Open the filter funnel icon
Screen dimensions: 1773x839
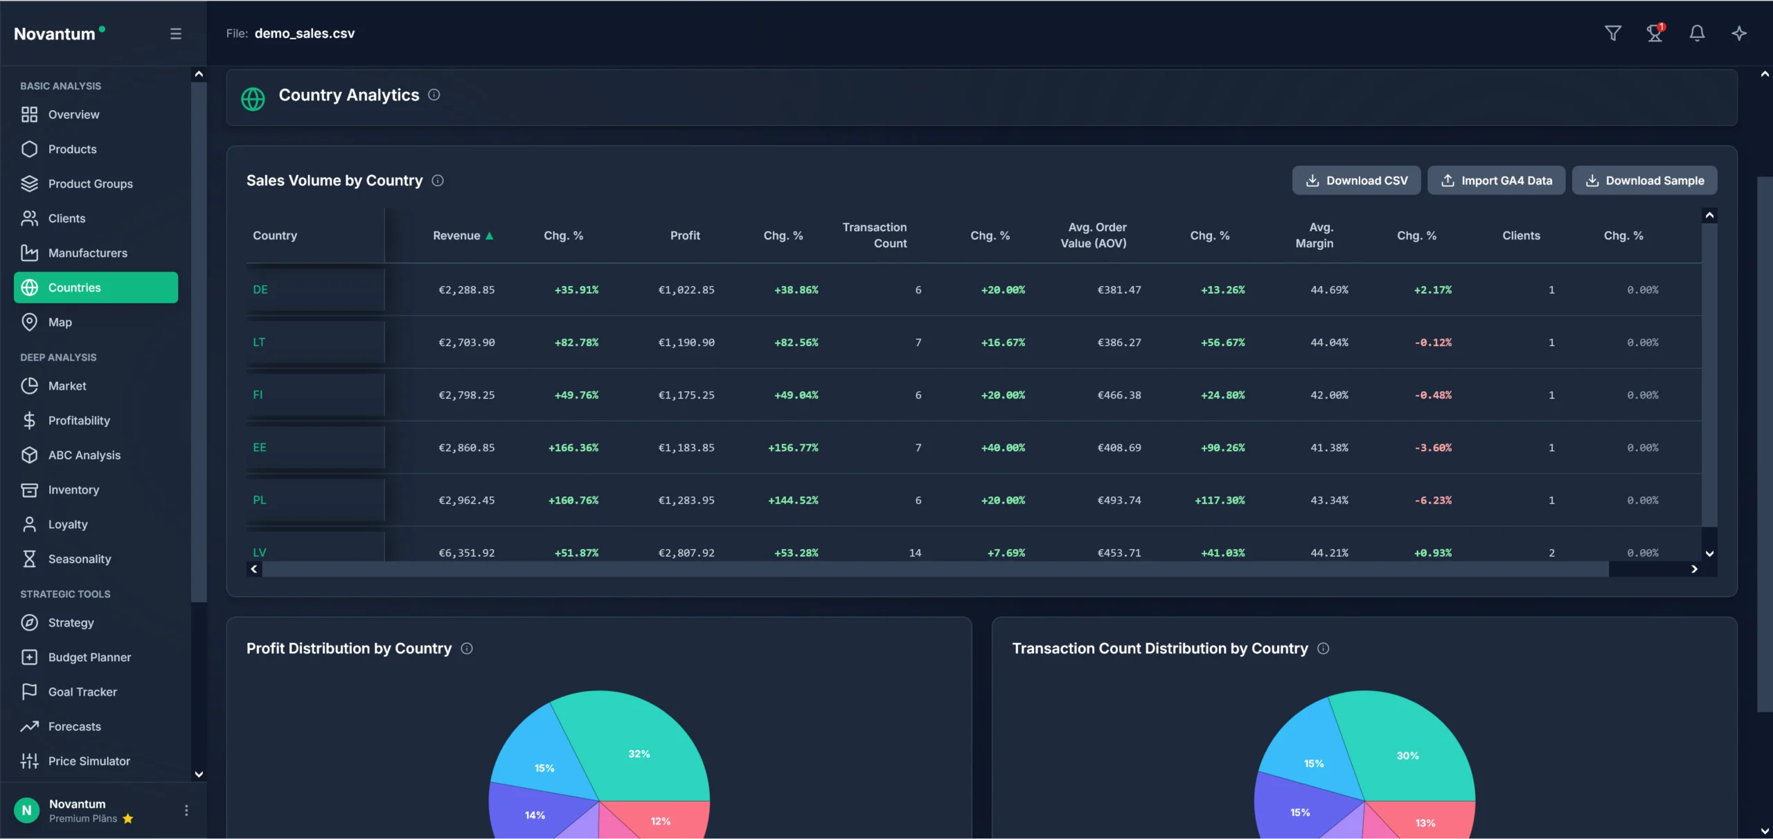[x=1612, y=33]
